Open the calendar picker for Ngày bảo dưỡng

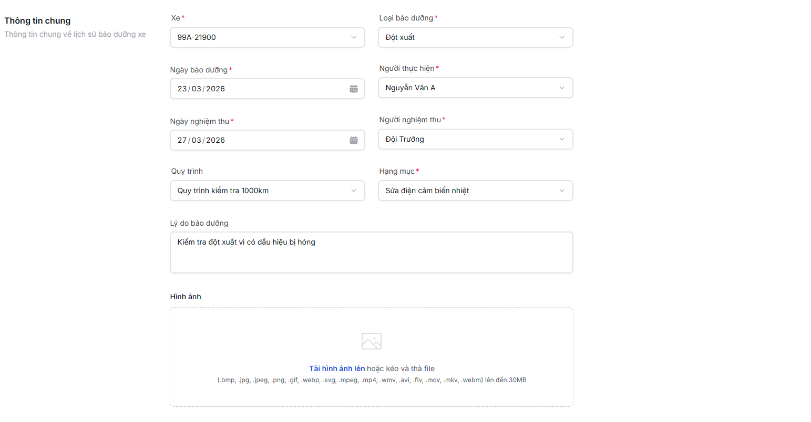tap(354, 89)
